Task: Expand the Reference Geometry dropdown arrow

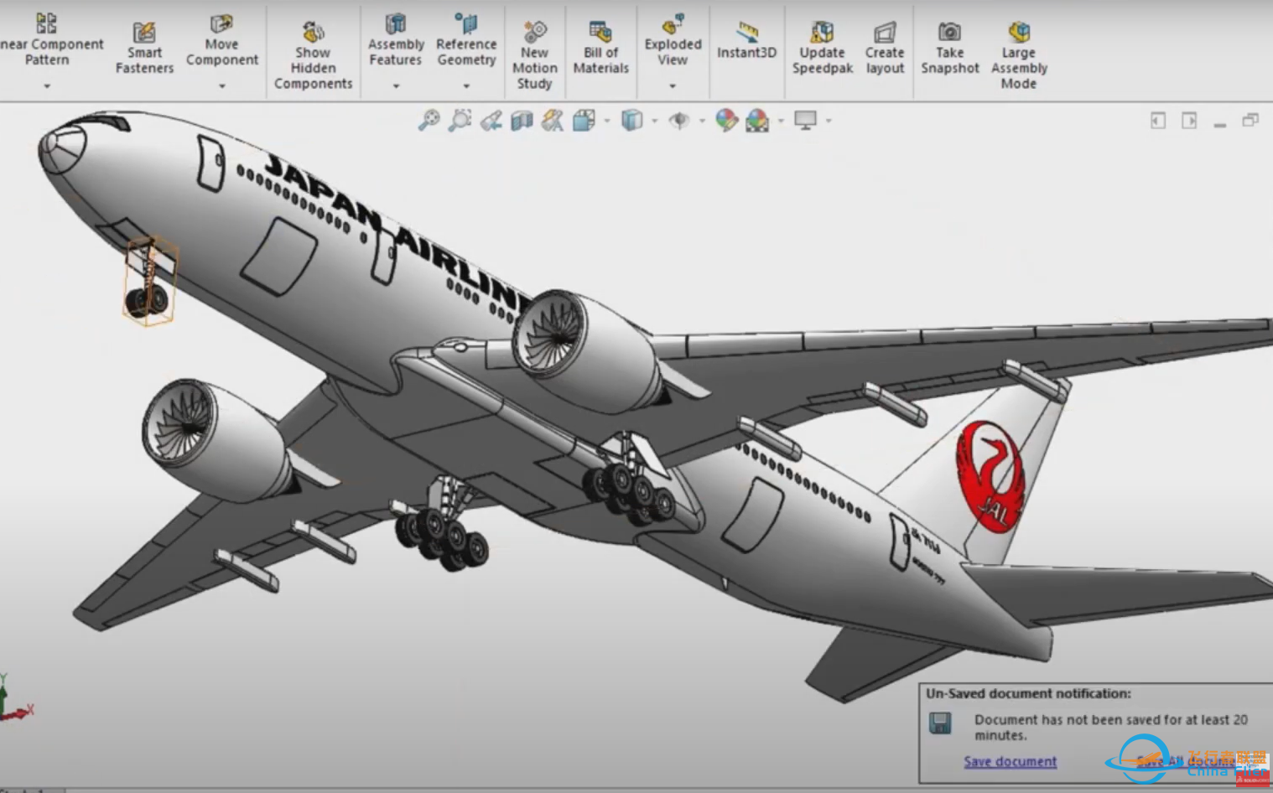Action: coord(466,86)
